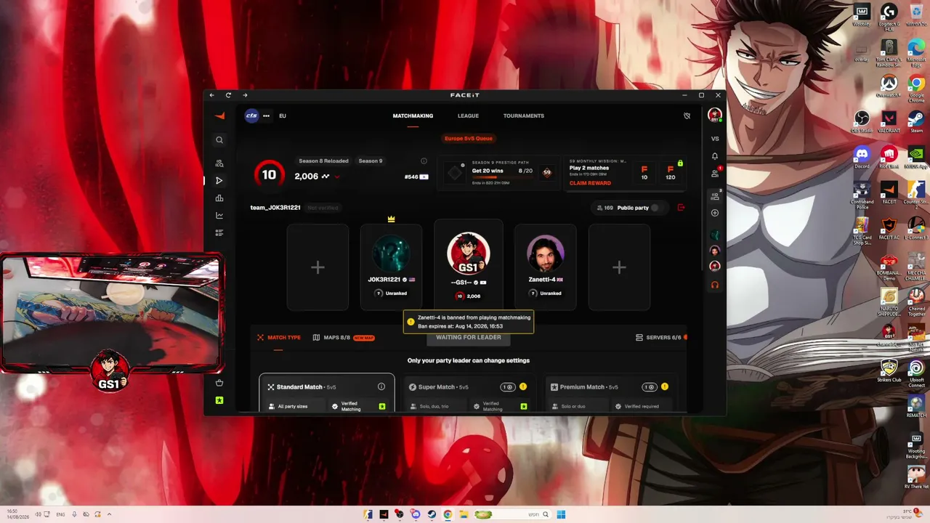Switch to the MATCHMAKING tab
This screenshot has width=930, height=523.
click(413, 115)
